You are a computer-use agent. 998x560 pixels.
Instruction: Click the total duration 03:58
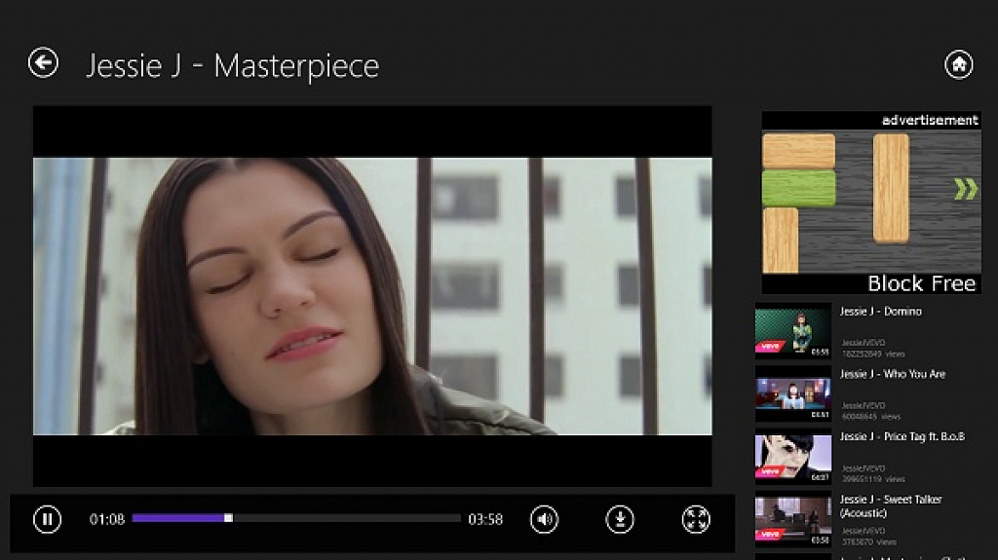485,520
